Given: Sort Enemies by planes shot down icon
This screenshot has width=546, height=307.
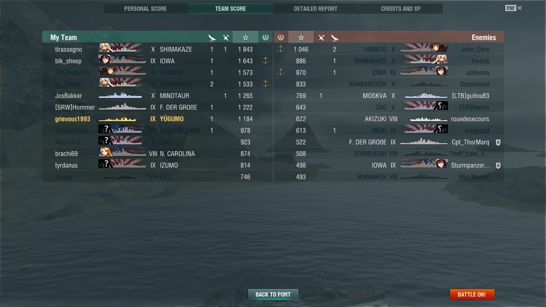Looking at the screenshot, I should (x=321, y=38).
